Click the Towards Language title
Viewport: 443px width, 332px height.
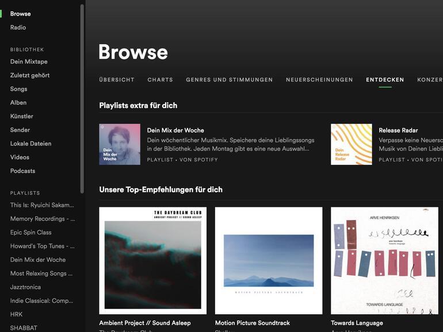[x=357, y=323]
